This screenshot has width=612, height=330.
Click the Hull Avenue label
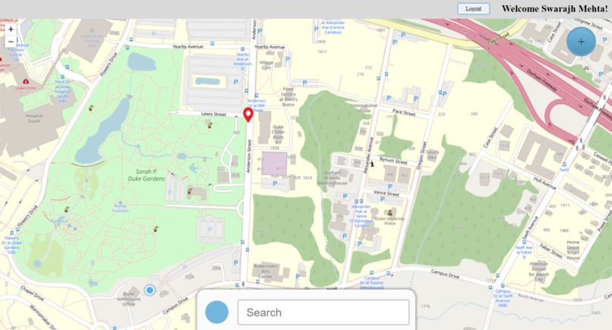click(545, 183)
